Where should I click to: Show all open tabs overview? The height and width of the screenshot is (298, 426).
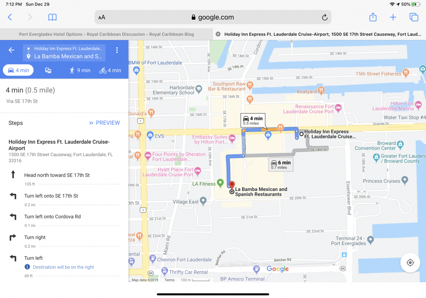[414, 17]
